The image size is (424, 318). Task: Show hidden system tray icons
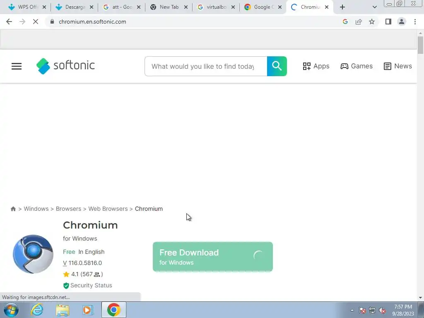(352, 310)
